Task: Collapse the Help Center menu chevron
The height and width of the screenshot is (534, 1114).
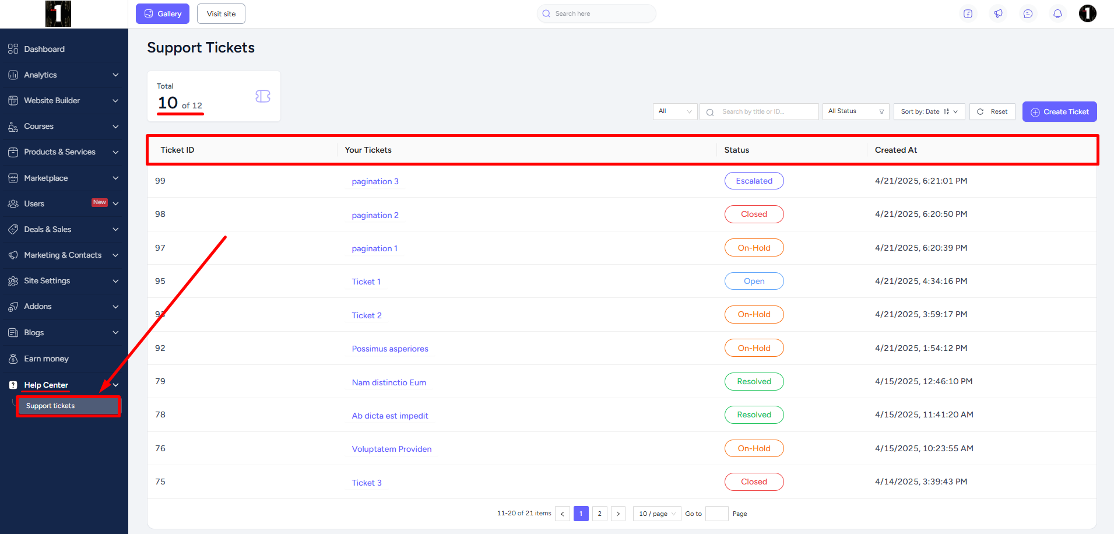Action: pyautogui.click(x=115, y=385)
